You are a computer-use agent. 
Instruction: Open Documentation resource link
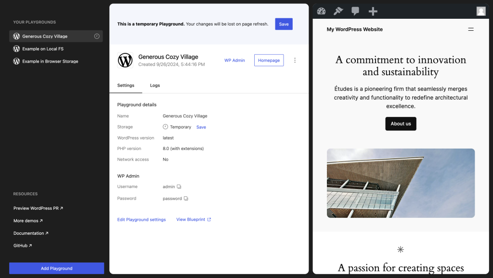[31, 233]
